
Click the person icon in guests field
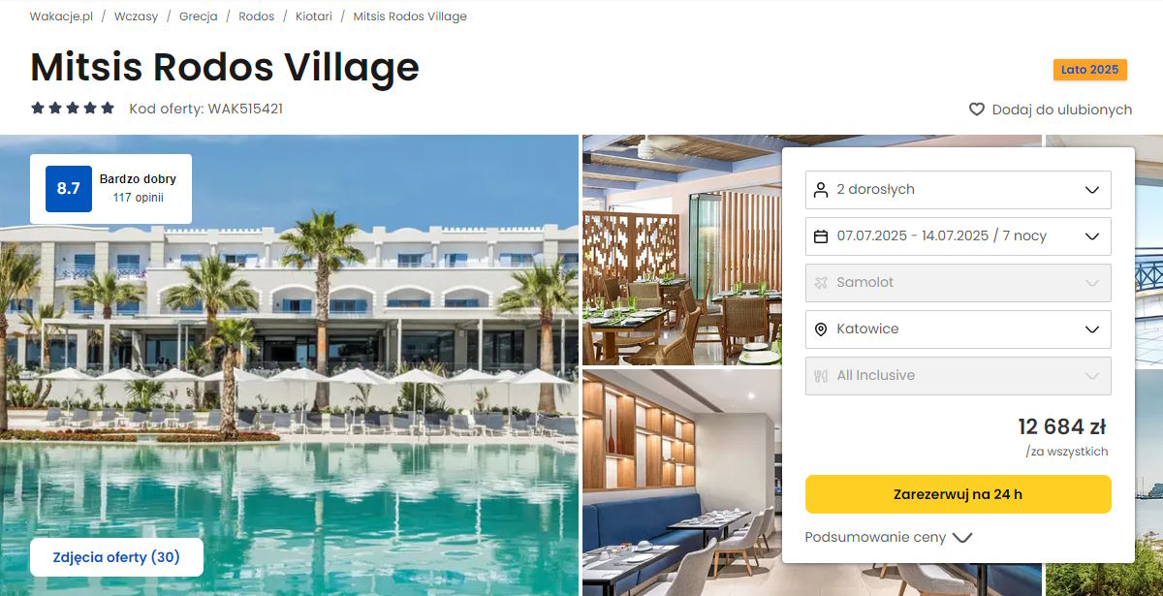[821, 190]
